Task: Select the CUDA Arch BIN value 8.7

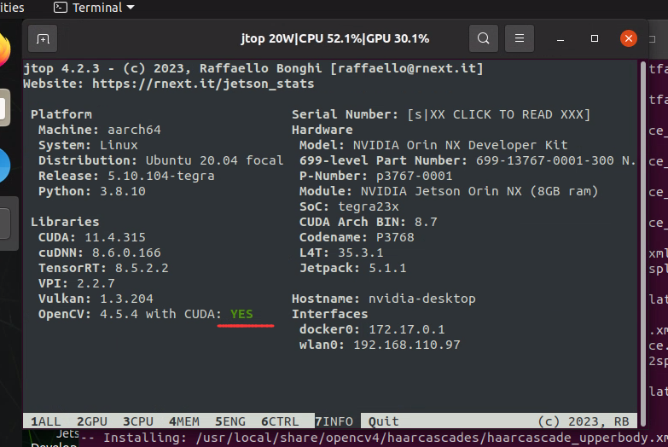Action: click(x=426, y=222)
